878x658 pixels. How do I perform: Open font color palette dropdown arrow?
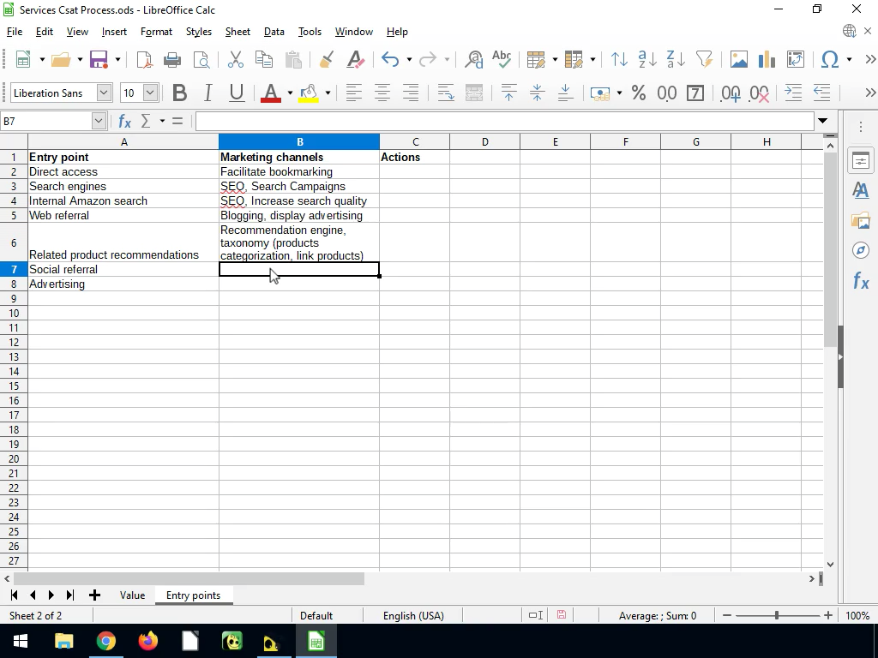(x=290, y=93)
